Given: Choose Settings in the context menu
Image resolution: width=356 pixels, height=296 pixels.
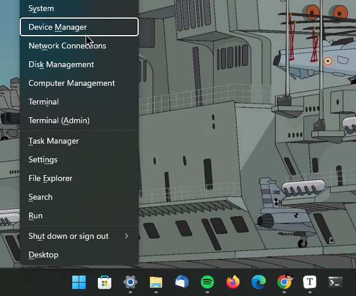Looking at the screenshot, I should [x=79, y=159].
